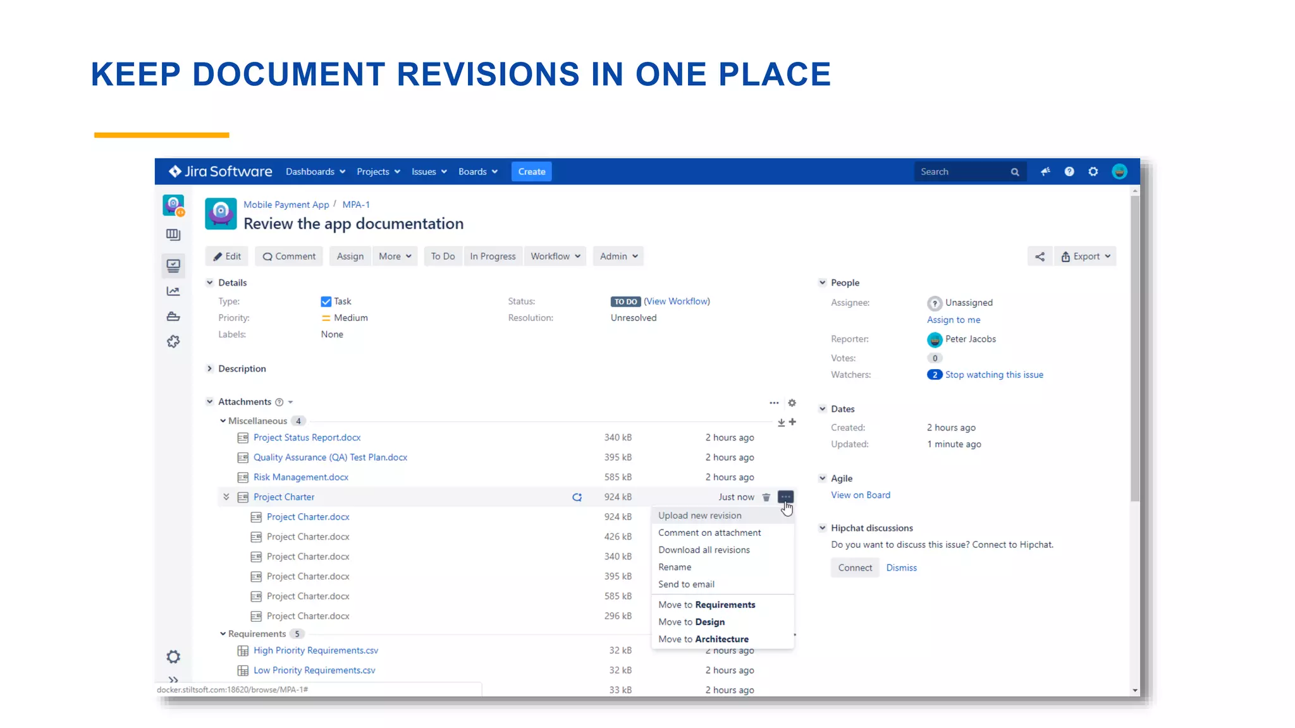Collapse the Miscellaneous category

[223, 421]
